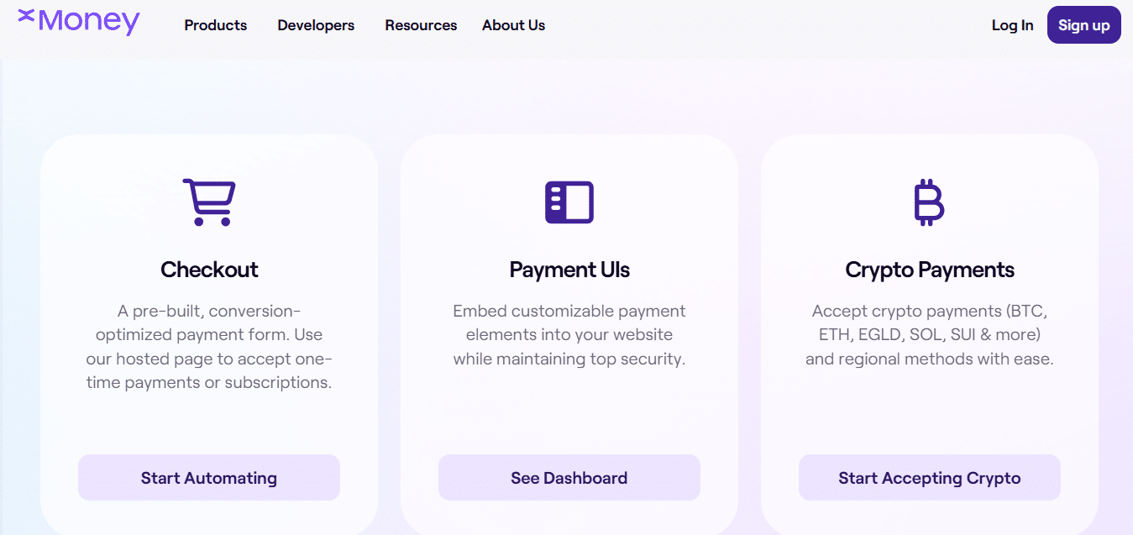This screenshot has height=535, width=1133.
Task: Open See Dashboard in Payment UIs card
Action: [x=569, y=478]
